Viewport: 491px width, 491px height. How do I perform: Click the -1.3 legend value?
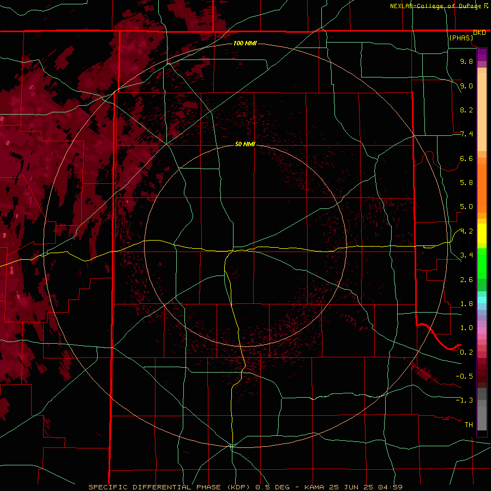click(x=464, y=400)
